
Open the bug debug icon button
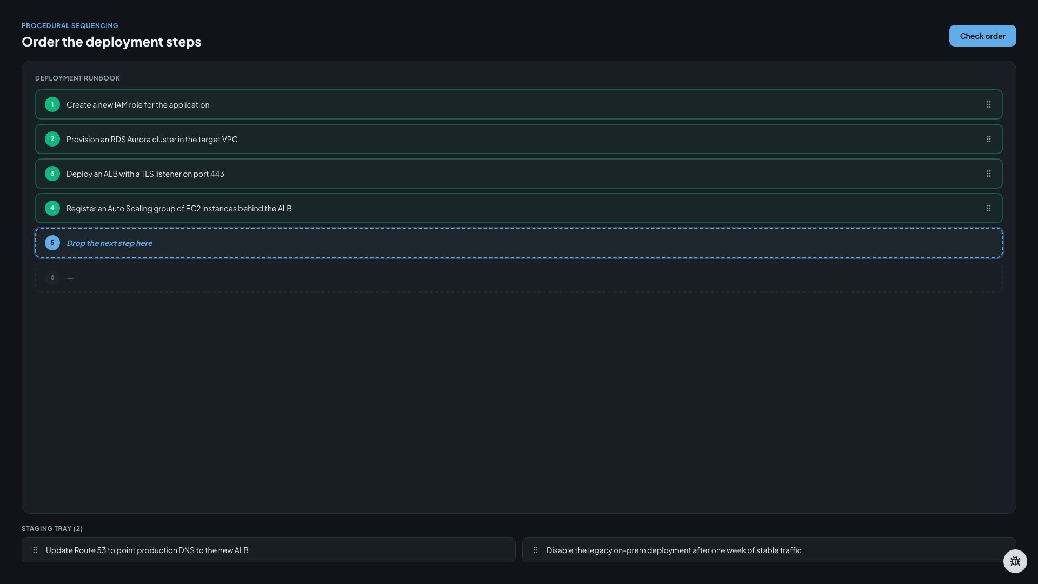point(1015,561)
